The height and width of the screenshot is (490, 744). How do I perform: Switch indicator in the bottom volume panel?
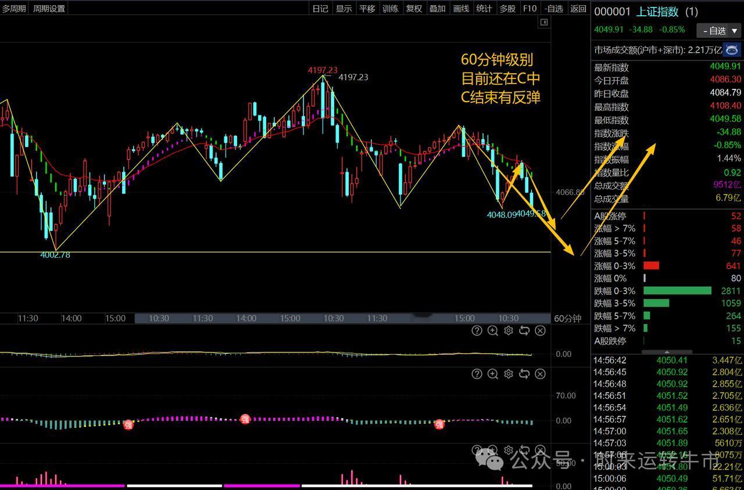pyautogui.click(x=524, y=450)
